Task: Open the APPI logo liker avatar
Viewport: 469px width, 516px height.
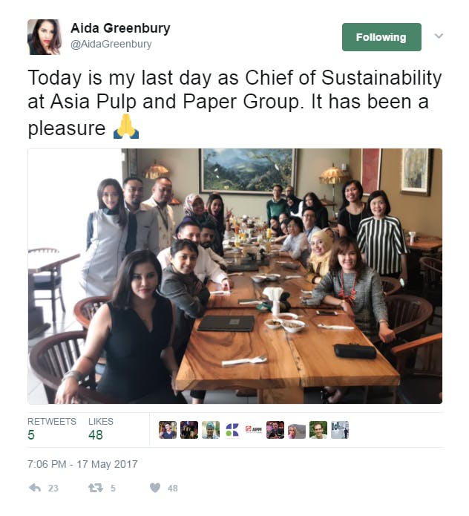Action: pyautogui.click(x=254, y=430)
